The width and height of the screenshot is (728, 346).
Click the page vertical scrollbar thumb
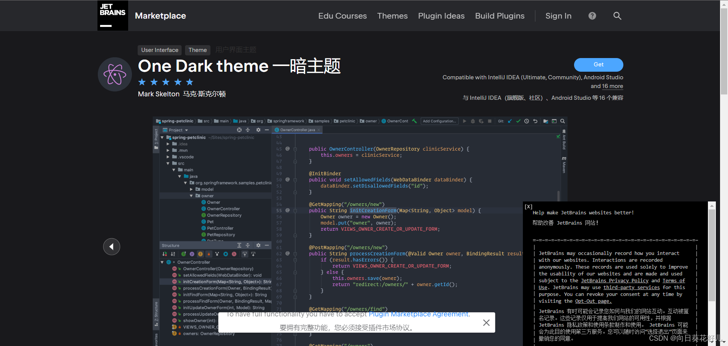[x=724, y=51]
